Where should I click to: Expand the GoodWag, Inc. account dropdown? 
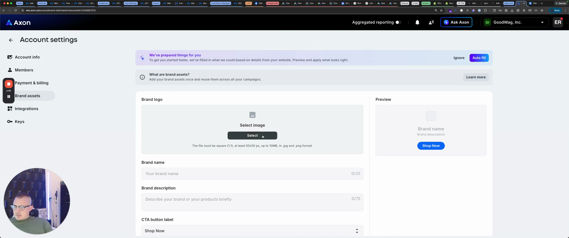(x=542, y=22)
